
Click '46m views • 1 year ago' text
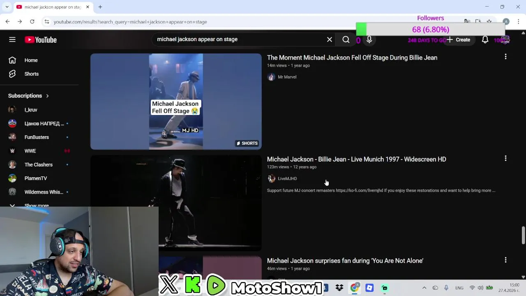[288, 268]
